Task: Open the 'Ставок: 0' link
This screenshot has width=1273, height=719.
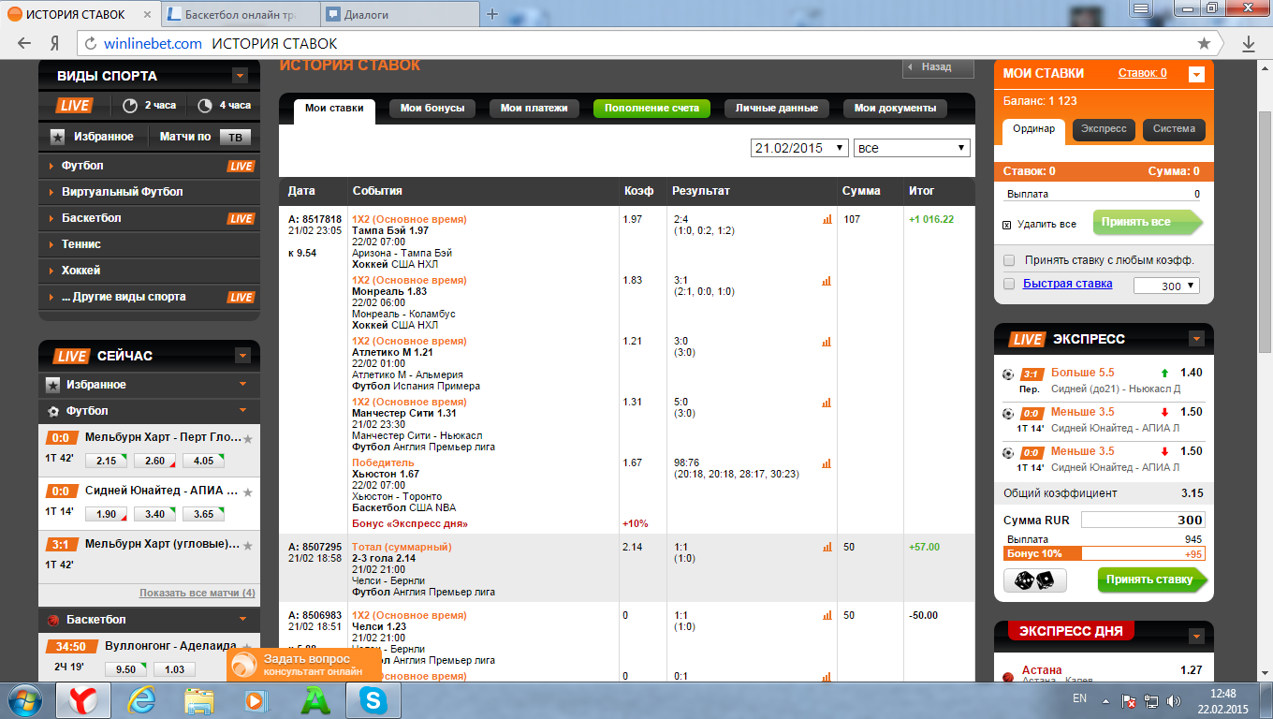Action: click(x=1142, y=73)
